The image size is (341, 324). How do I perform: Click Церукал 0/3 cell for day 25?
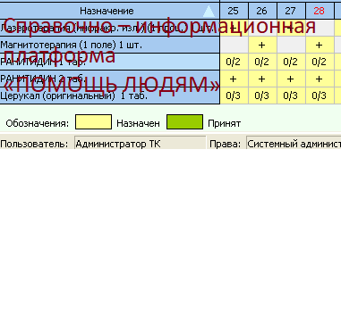[x=233, y=96]
